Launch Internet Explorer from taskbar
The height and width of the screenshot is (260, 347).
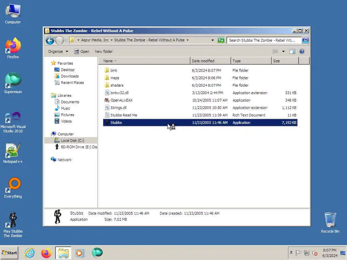coord(30,253)
